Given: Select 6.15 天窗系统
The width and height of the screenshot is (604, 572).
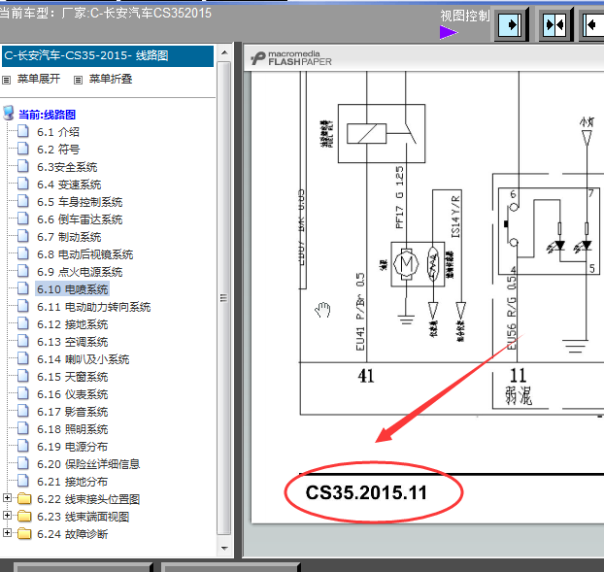Looking at the screenshot, I should click(x=73, y=377).
